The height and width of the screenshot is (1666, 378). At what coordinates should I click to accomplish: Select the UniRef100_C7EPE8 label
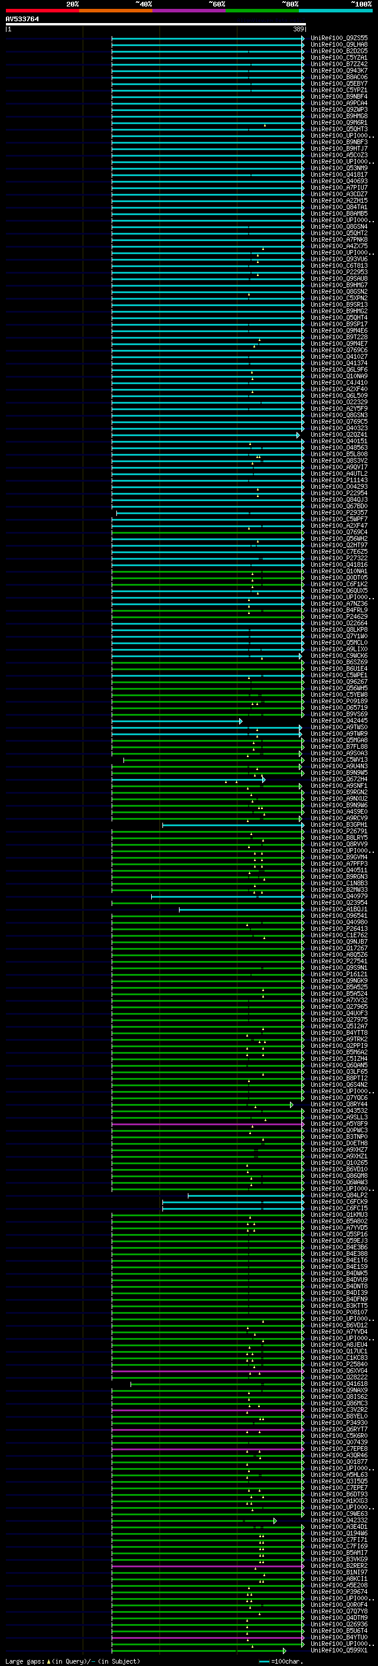339,1449
